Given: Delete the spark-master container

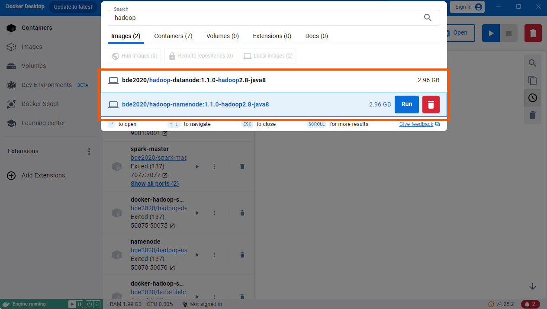Looking at the screenshot, I should pos(242,167).
